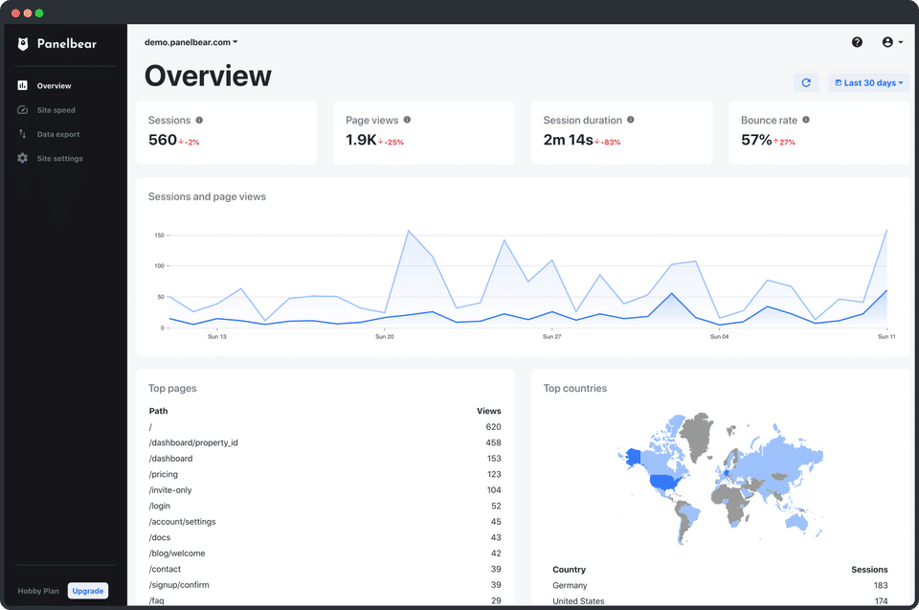Screen dimensions: 919x610
Task: Open the Last 30 days date range dropdown
Action: coord(868,82)
